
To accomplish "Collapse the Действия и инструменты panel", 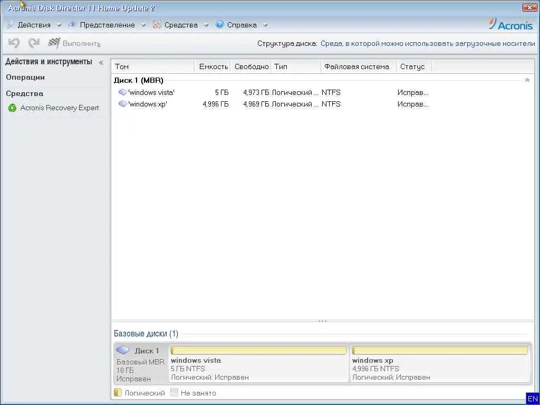I will point(101,63).
